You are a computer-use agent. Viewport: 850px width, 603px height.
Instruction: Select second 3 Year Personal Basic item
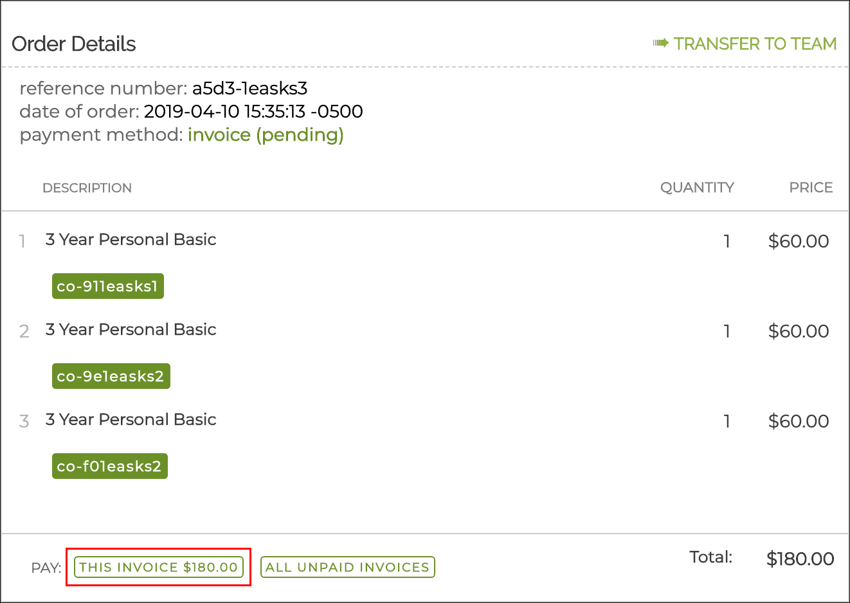tap(131, 330)
